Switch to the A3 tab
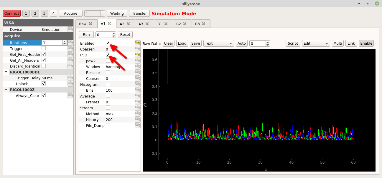 [x=144, y=24]
